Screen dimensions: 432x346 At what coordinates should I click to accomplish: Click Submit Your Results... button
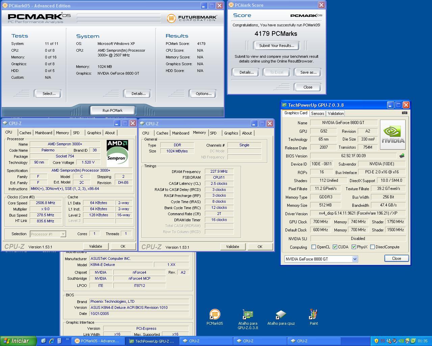coord(276,46)
